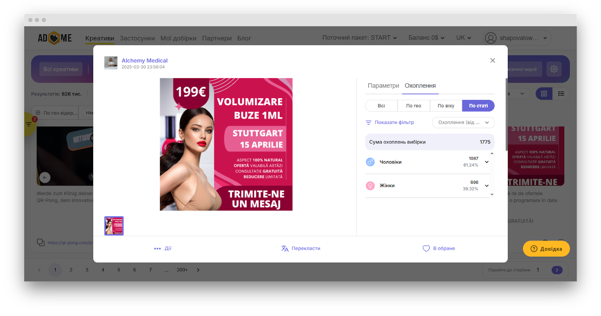Screen dimensions: 601x316
Task: Select the creative thumbnail below the image
Action: click(x=114, y=226)
